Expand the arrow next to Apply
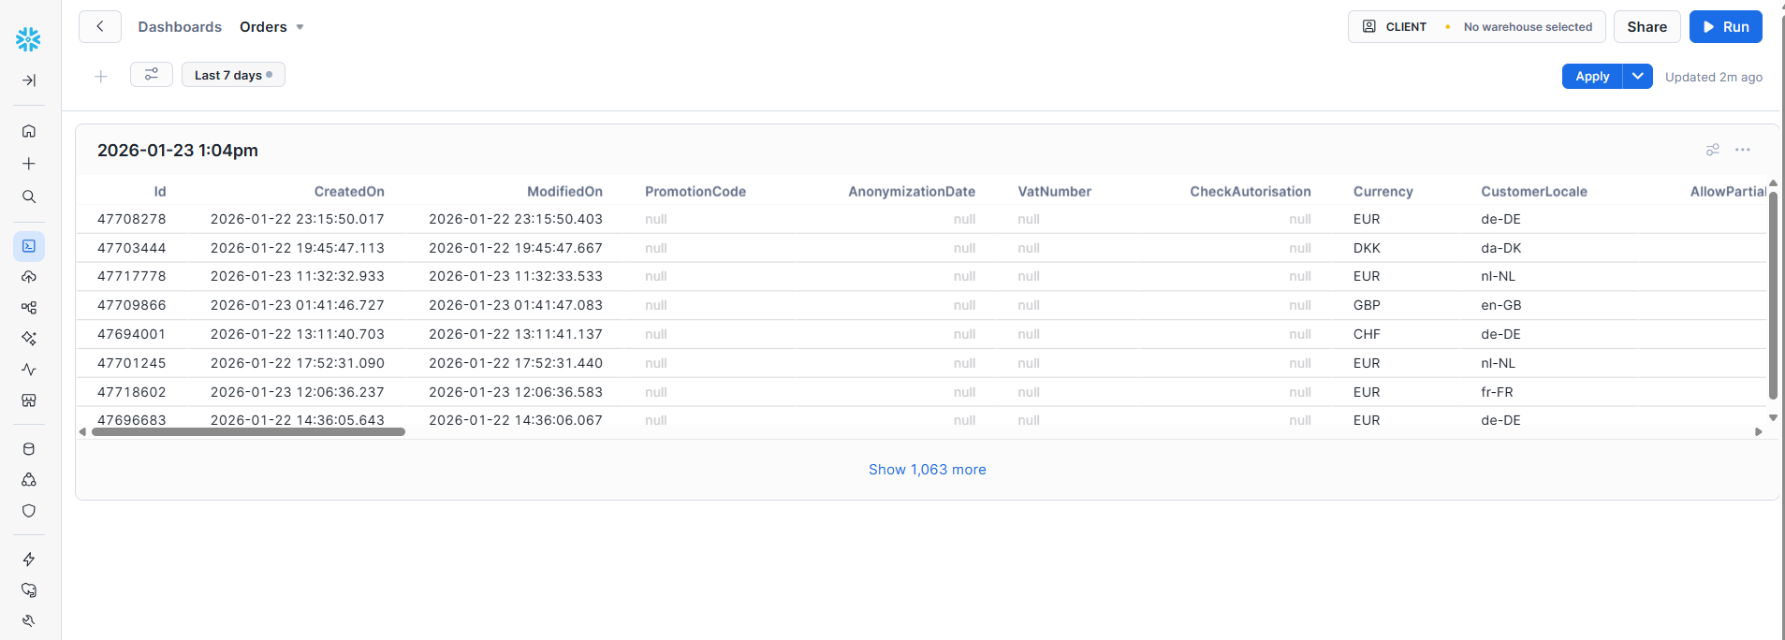Screen dimensions: 1785x640 [x=1637, y=77]
